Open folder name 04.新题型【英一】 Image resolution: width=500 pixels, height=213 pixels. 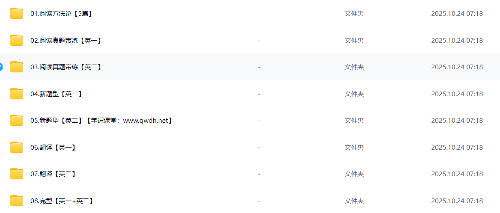pos(57,94)
